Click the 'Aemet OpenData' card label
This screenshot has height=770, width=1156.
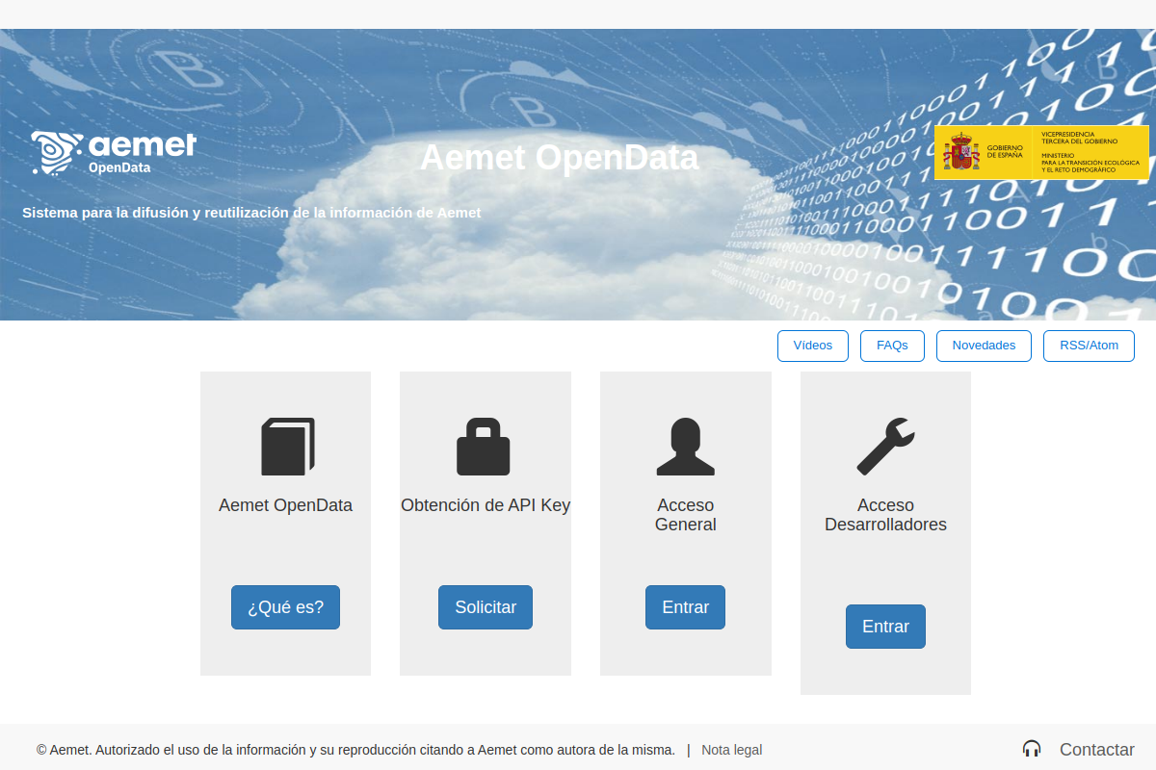click(x=285, y=505)
